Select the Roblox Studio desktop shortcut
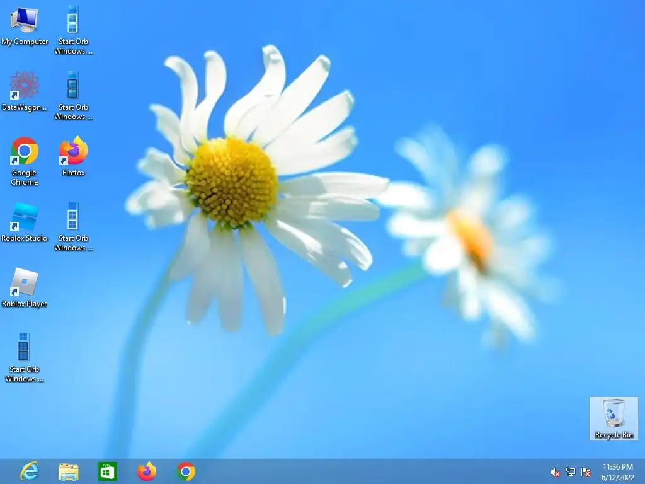The image size is (645, 484). click(25, 222)
